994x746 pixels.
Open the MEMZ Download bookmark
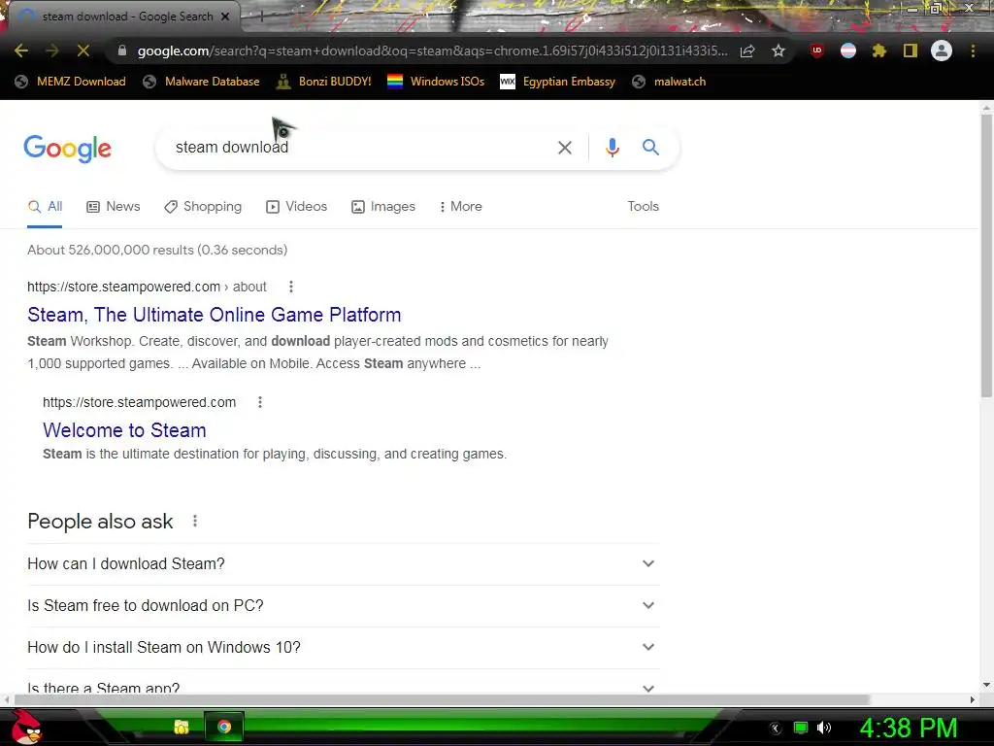70,82
